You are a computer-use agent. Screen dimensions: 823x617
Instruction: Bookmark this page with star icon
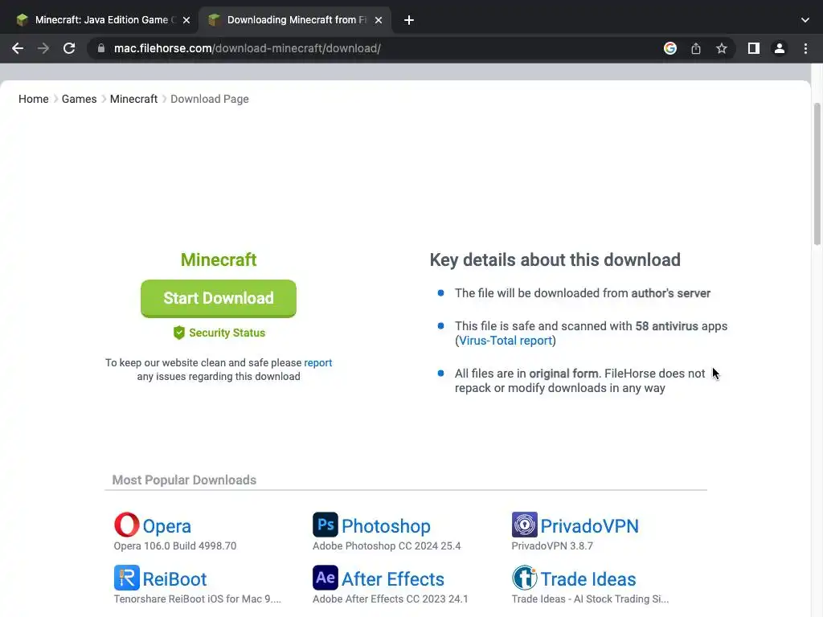point(721,48)
